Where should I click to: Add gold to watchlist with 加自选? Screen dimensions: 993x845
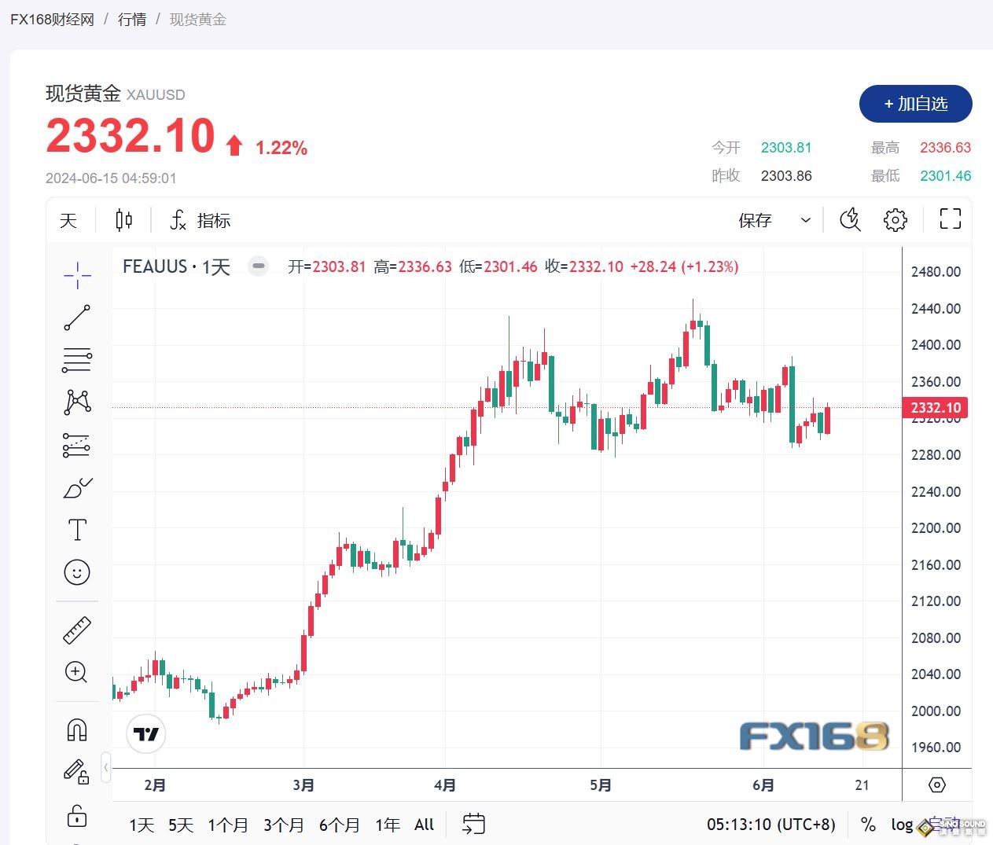click(x=916, y=104)
